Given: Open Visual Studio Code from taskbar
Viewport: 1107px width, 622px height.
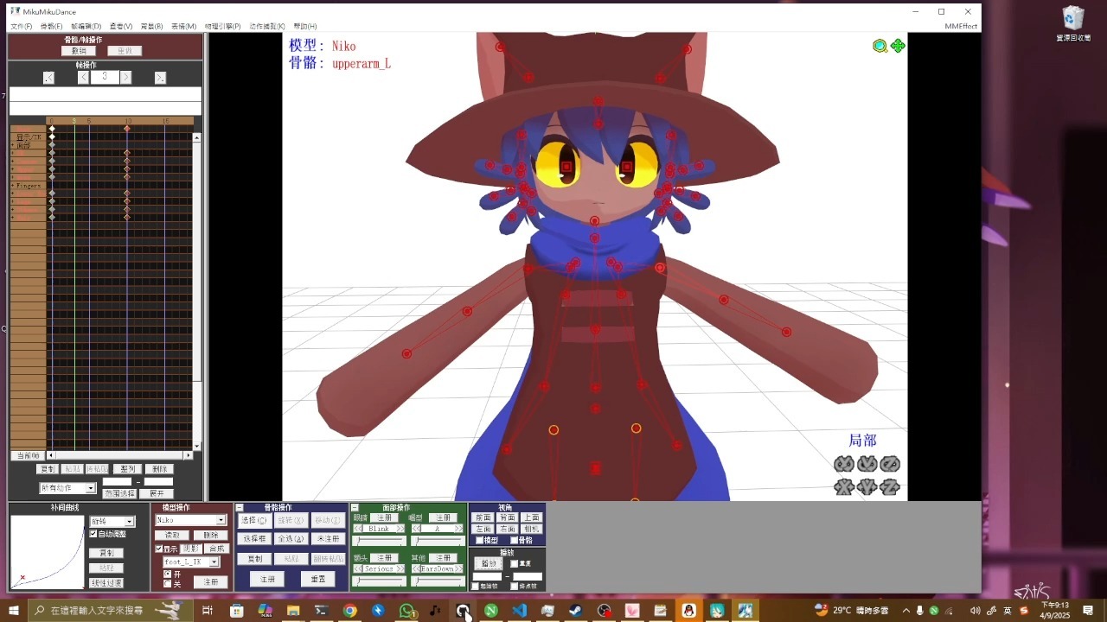Looking at the screenshot, I should pyautogui.click(x=519, y=611).
